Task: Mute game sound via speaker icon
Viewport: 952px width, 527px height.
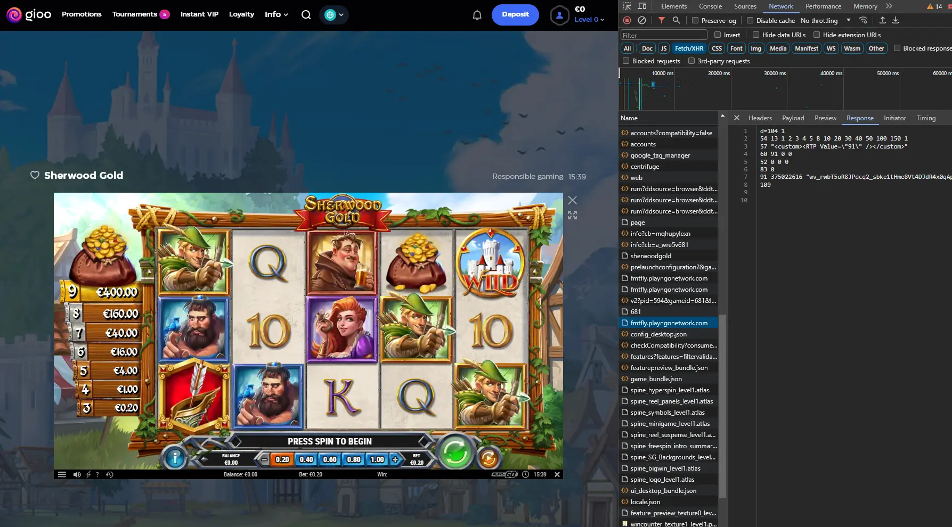Action: click(77, 474)
